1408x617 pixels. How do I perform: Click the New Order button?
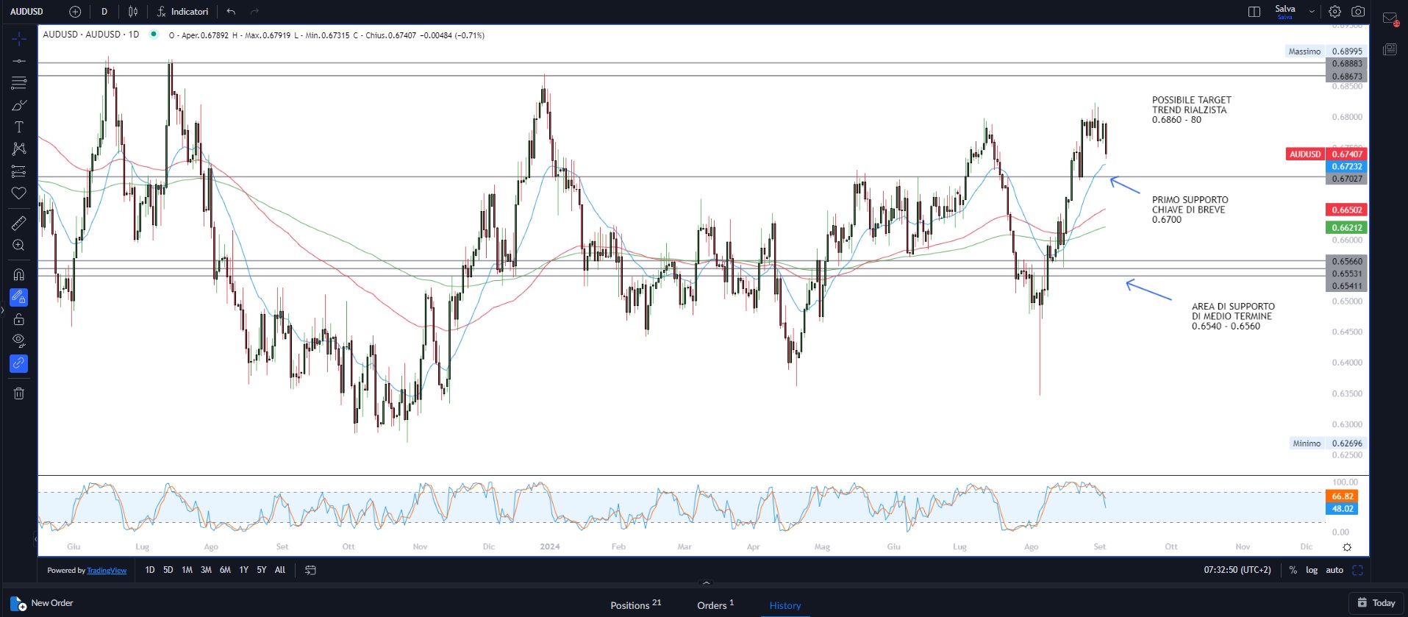pyautogui.click(x=43, y=604)
